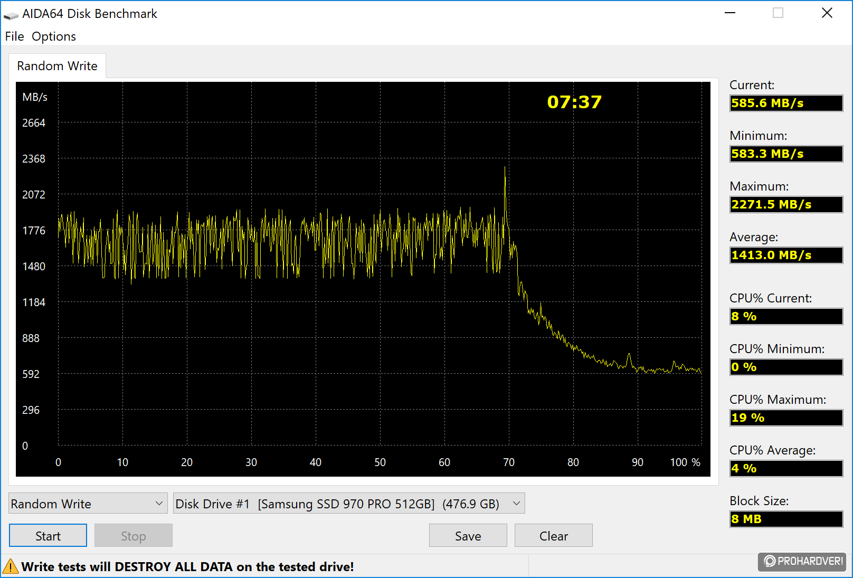853x578 pixels.
Task: Select the Random Write tab
Action: (57, 66)
